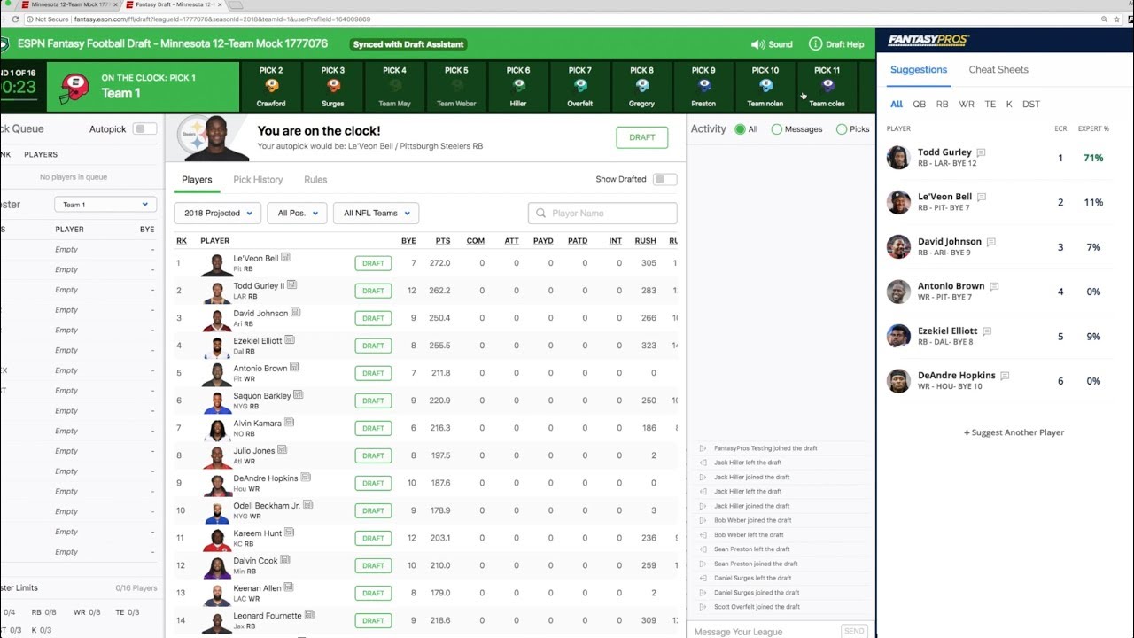Click the Player Name search field
1134x638 pixels.
pyautogui.click(x=602, y=213)
